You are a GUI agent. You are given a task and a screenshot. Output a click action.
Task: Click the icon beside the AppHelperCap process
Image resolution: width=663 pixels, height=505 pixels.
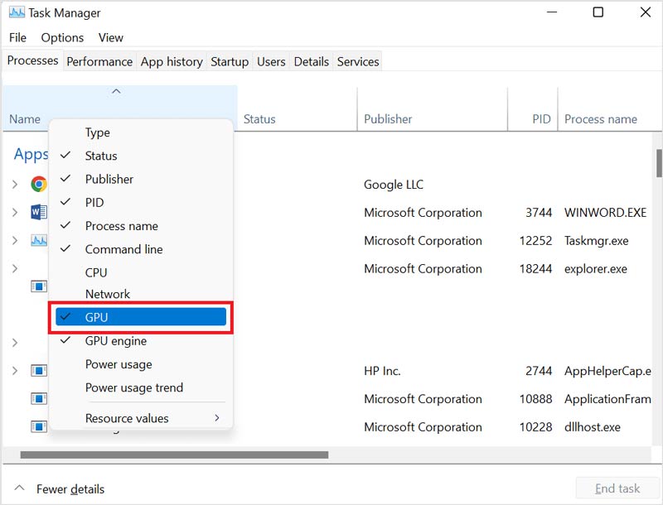click(38, 371)
